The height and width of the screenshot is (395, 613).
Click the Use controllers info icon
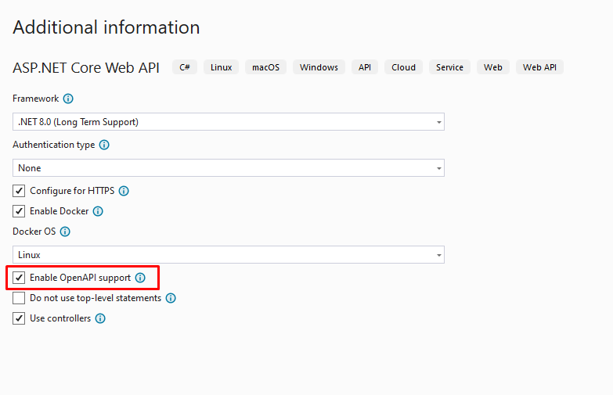[x=100, y=318]
